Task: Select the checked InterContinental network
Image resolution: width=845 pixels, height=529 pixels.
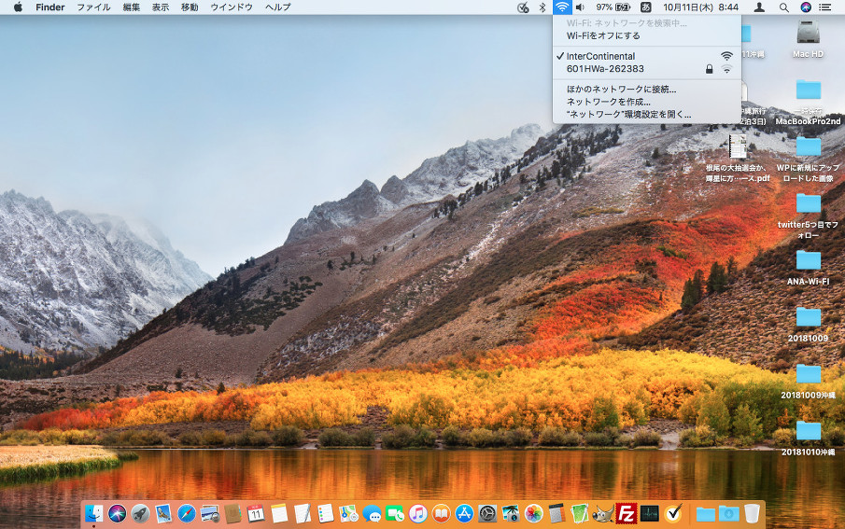Action: tap(600, 56)
